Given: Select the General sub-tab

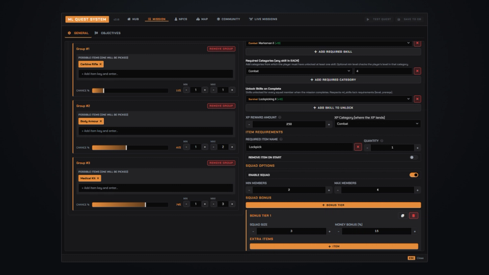Looking at the screenshot, I should (78, 33).
